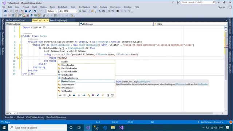Image resolution: width=233 pixels, height=131 pixels.
Task: Click the notifications flag in the title bar
Action: [173, 2]
